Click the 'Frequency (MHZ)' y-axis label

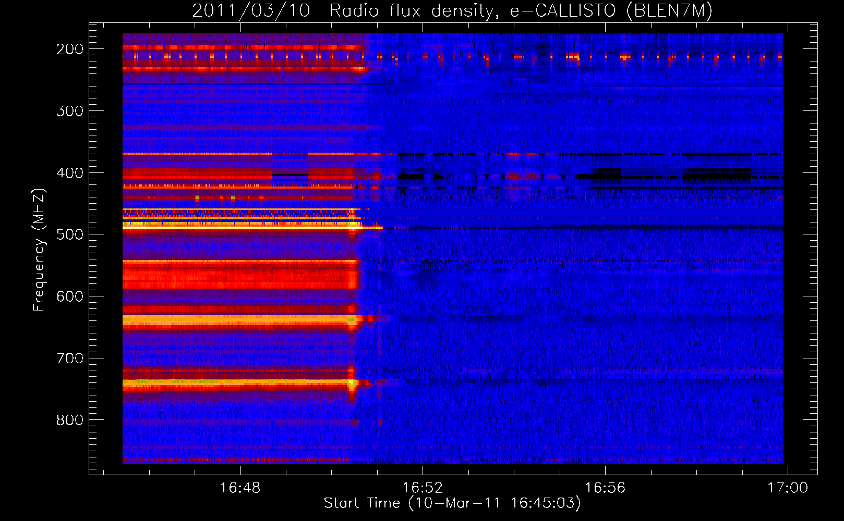[39, 250]
